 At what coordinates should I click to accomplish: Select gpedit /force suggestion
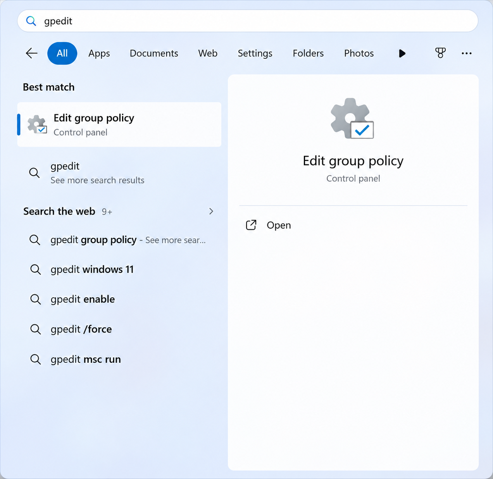point(119,329)
